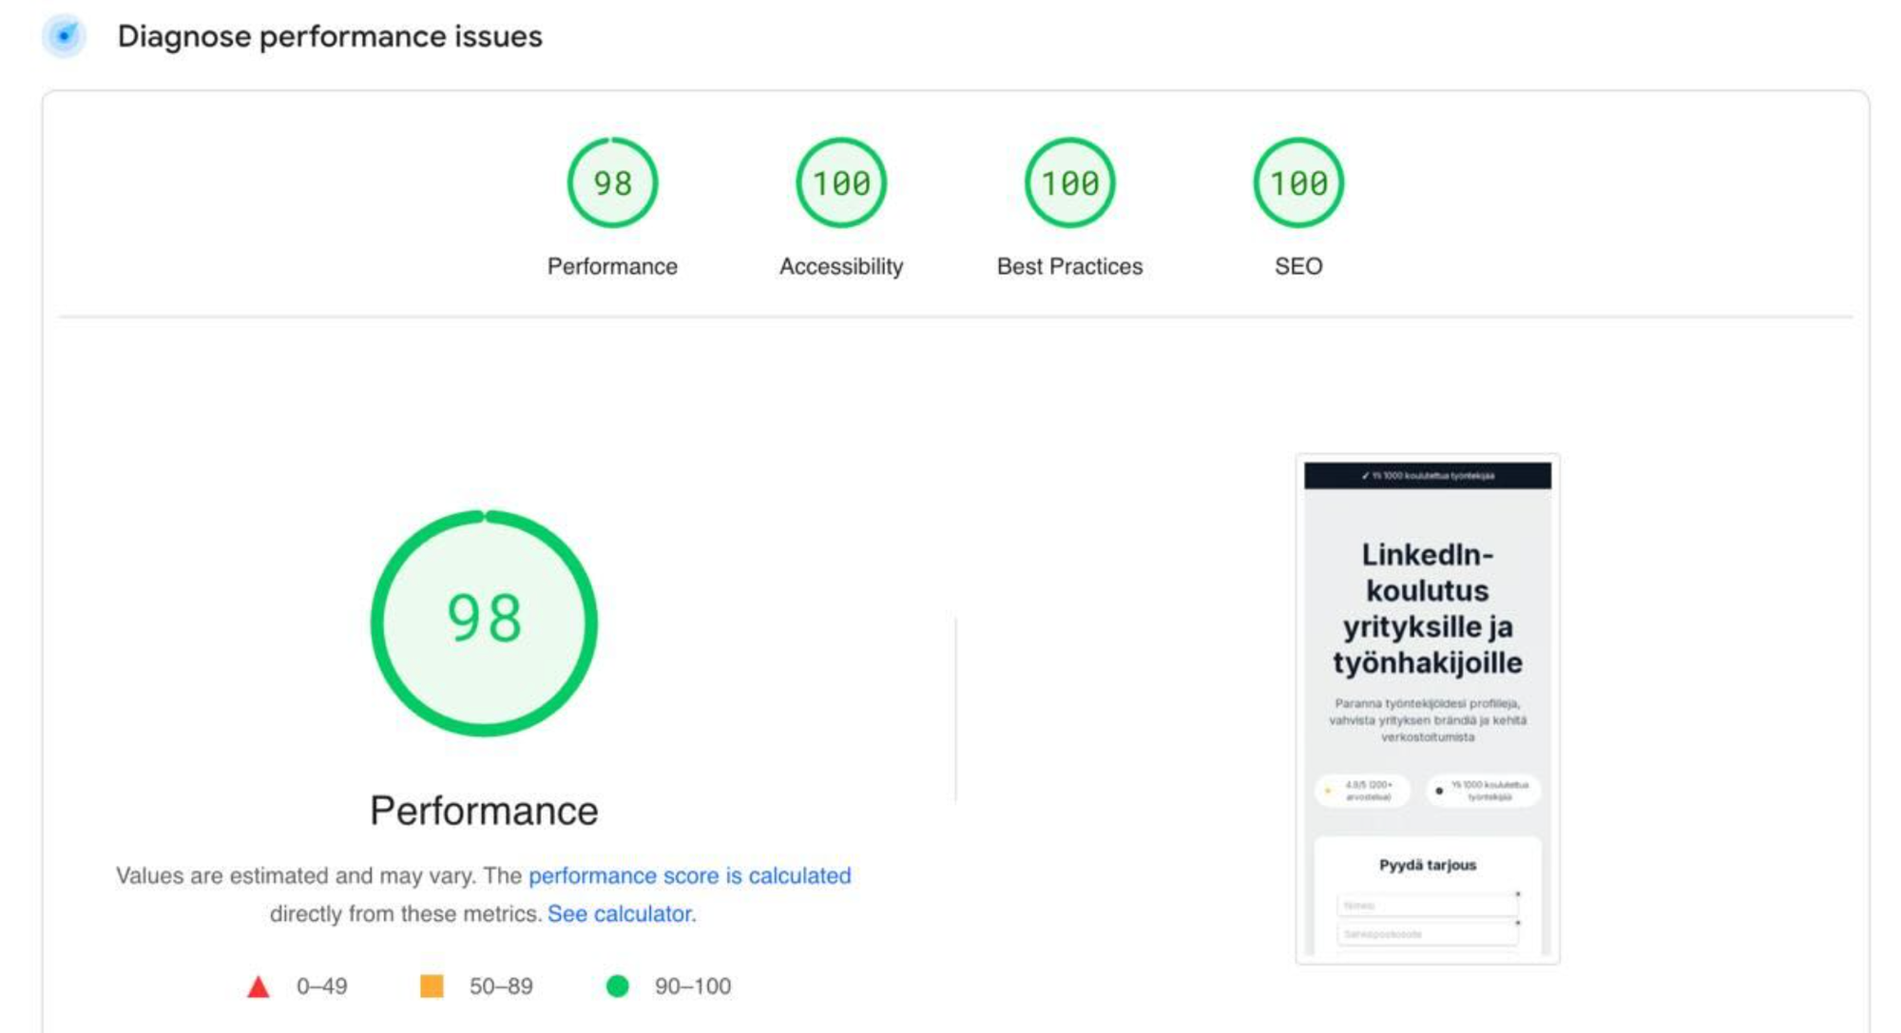
Task: Click the Performance label under the small gauge
Action: pos(612,266)
